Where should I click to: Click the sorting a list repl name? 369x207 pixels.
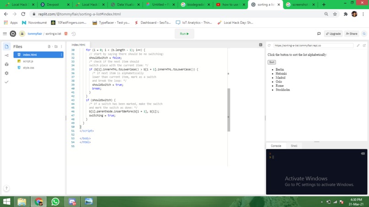point(53,34)
